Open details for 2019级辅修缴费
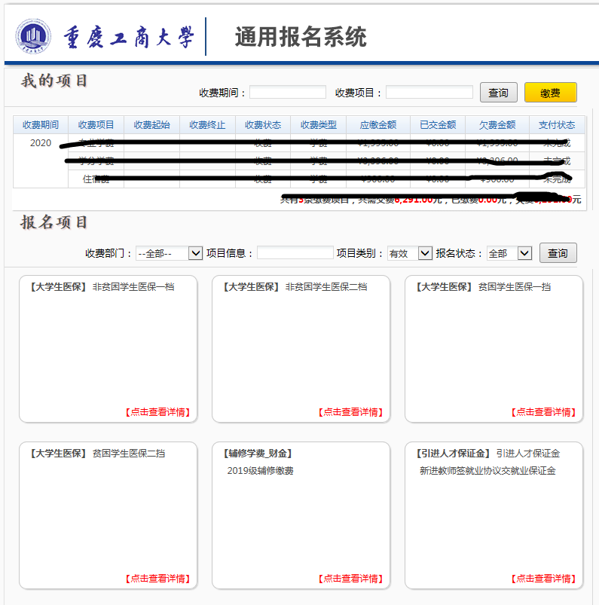599x605 pixels. tap(350, 579)
